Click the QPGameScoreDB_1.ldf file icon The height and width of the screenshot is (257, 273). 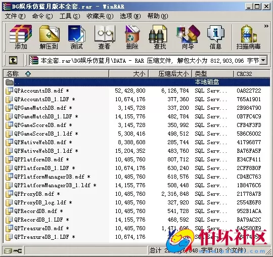[9, 134]
